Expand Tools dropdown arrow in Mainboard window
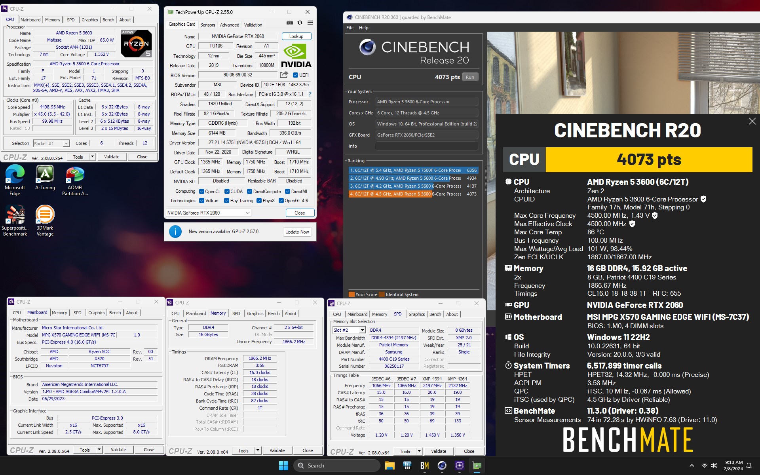 tap(99, 450)
